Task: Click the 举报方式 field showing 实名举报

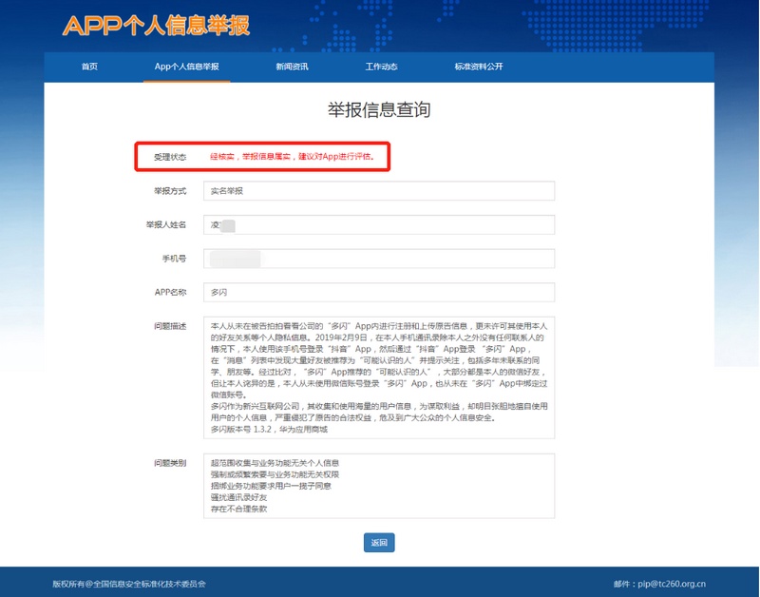Action: click(x=379, y=190)
